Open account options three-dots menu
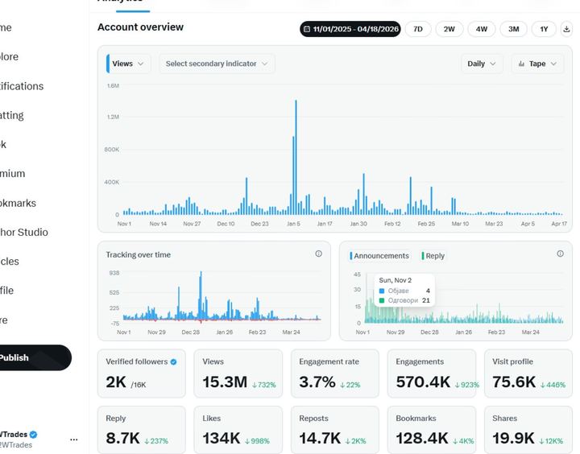This screenshot has height=454, width=580. coord(74,440)
